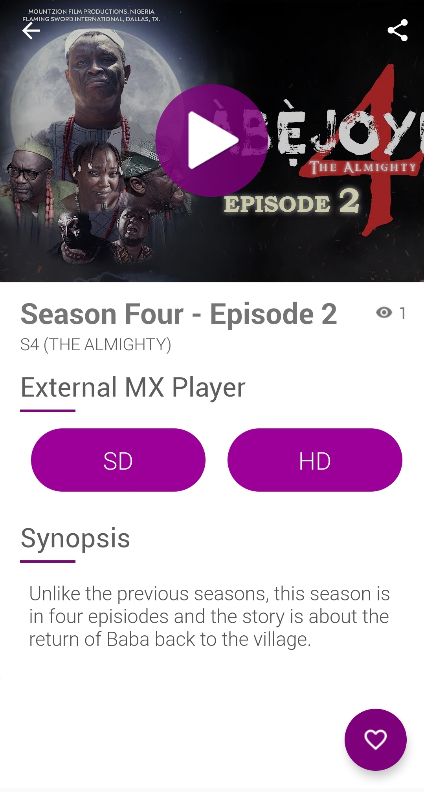Click the eye views icon
Image resolution: width=424 pixels, height=792 pixels.
click(384, 313)
